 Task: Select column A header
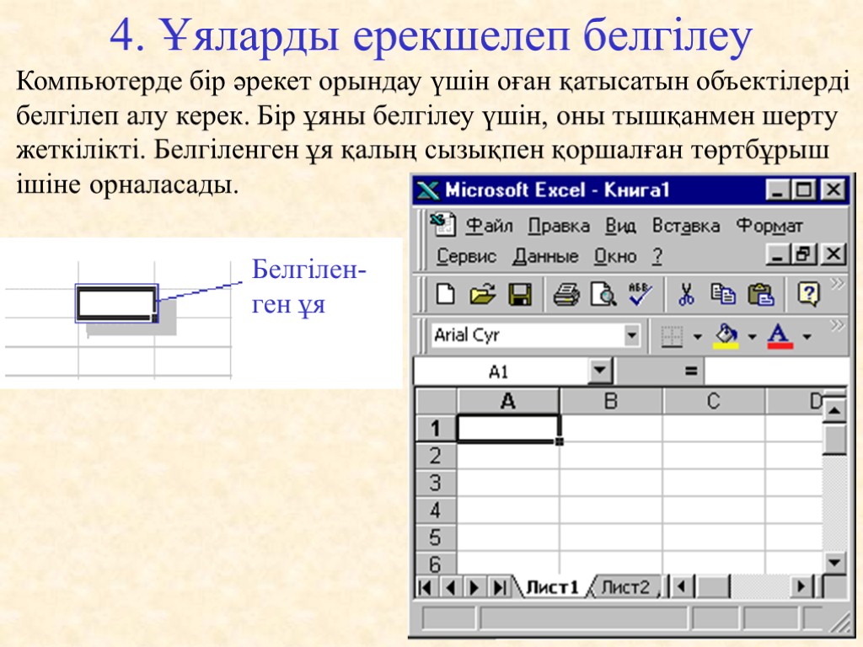point(508,401)
